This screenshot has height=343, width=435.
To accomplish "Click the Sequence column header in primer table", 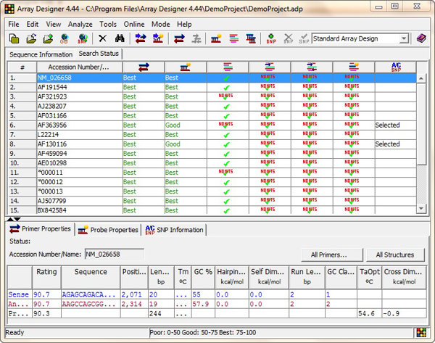I will (x=91, y=277).
